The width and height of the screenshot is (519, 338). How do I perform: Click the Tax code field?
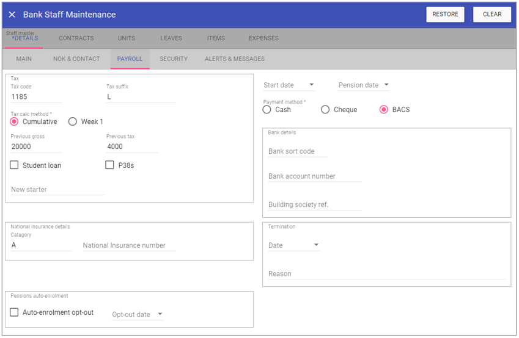coord(37,97)
